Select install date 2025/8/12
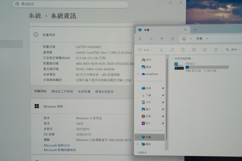This screenshot has height=161, width=242. click(83, 129)
